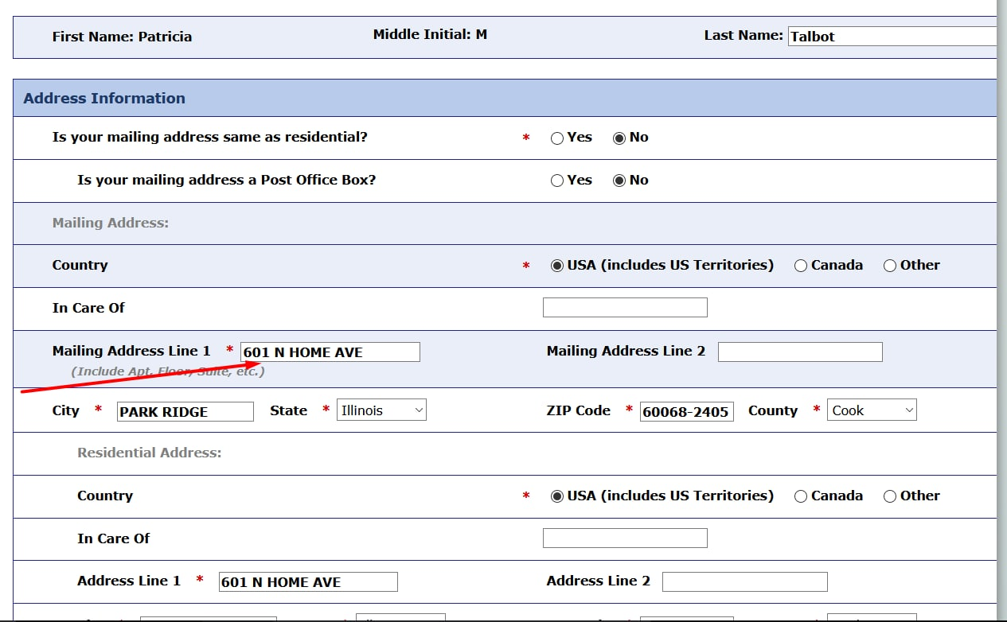Open the State dropdown showing Illinois
The height and width of the screenshot is (622, 1007).
pos(381,410)
